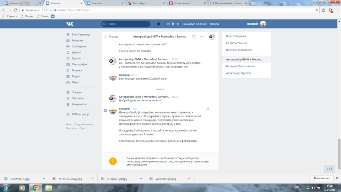This screenshot has height=192, width=341.
Task: Open Закладки in the left sidebar
Action: [78, 98]
